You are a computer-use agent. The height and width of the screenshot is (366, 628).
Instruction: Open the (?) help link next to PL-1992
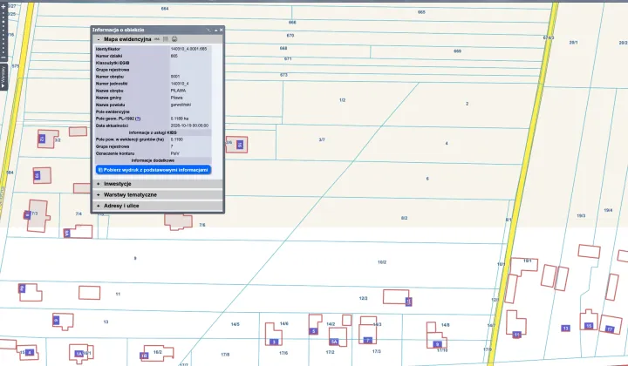tap(138, 119)
